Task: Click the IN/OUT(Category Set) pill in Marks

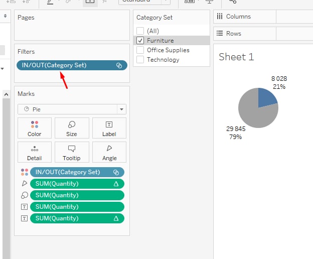Action: coord(77,172)
